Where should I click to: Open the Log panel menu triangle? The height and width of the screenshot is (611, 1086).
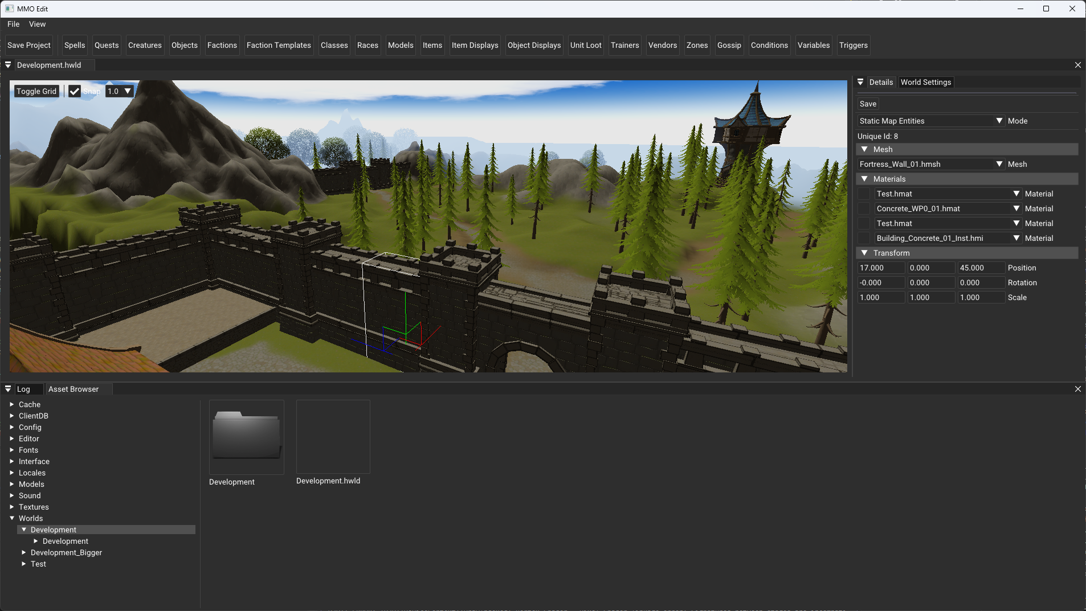coord(8,389)
